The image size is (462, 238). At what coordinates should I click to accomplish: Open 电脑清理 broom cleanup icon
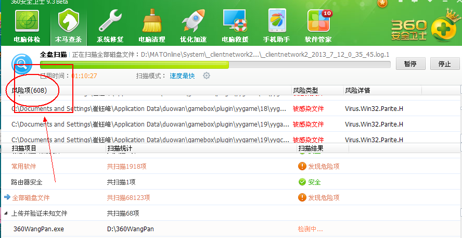152,26
